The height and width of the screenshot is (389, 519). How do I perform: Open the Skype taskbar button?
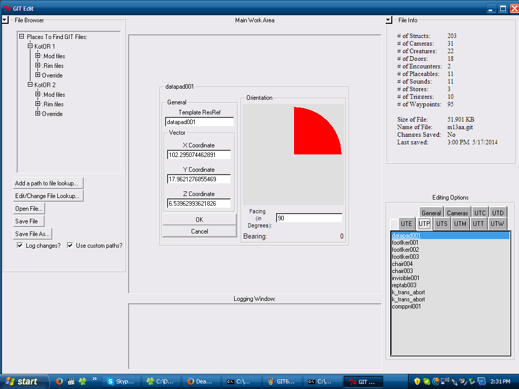click(121, 381)
